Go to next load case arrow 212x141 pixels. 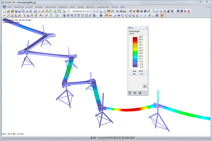[97, 11]
